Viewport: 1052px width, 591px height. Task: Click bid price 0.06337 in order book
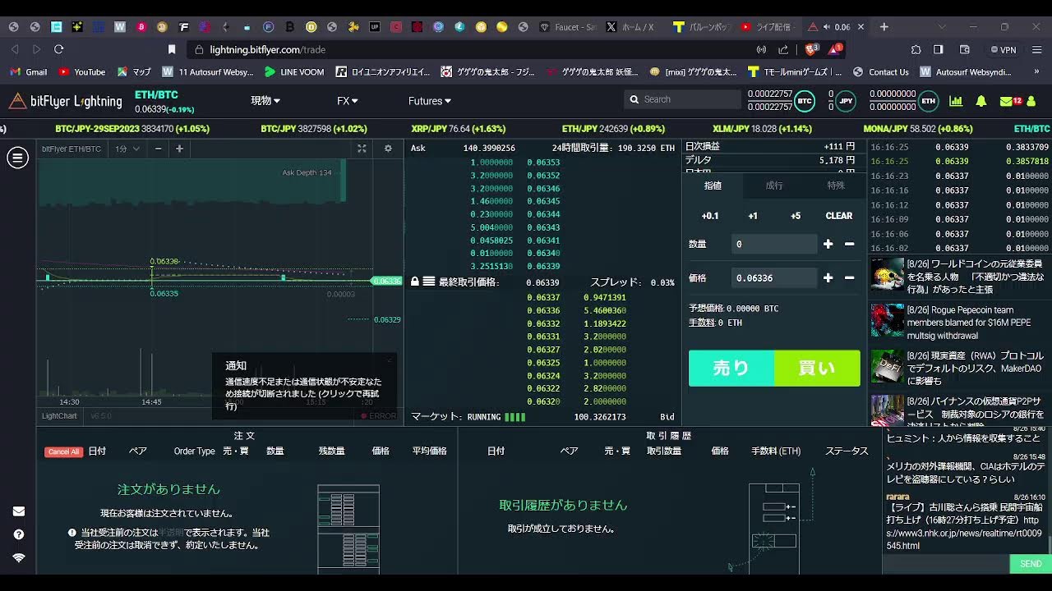point(543,297)
